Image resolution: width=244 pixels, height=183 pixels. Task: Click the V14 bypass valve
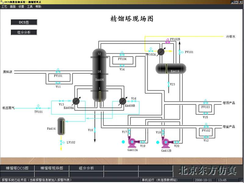(x=122, y=66)
